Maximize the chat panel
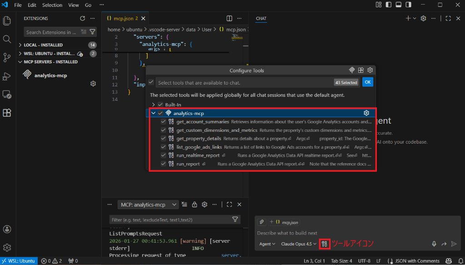 (448, 18)
